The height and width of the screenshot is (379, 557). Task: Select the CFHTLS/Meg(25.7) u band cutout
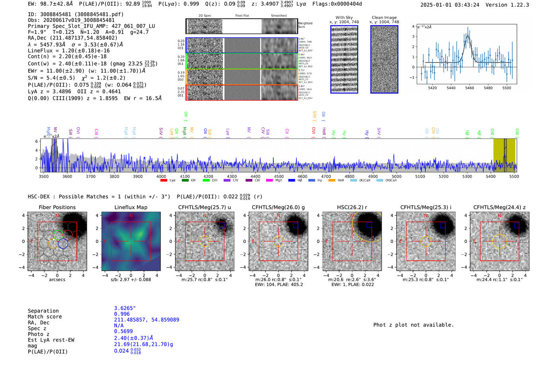(204, 241)
